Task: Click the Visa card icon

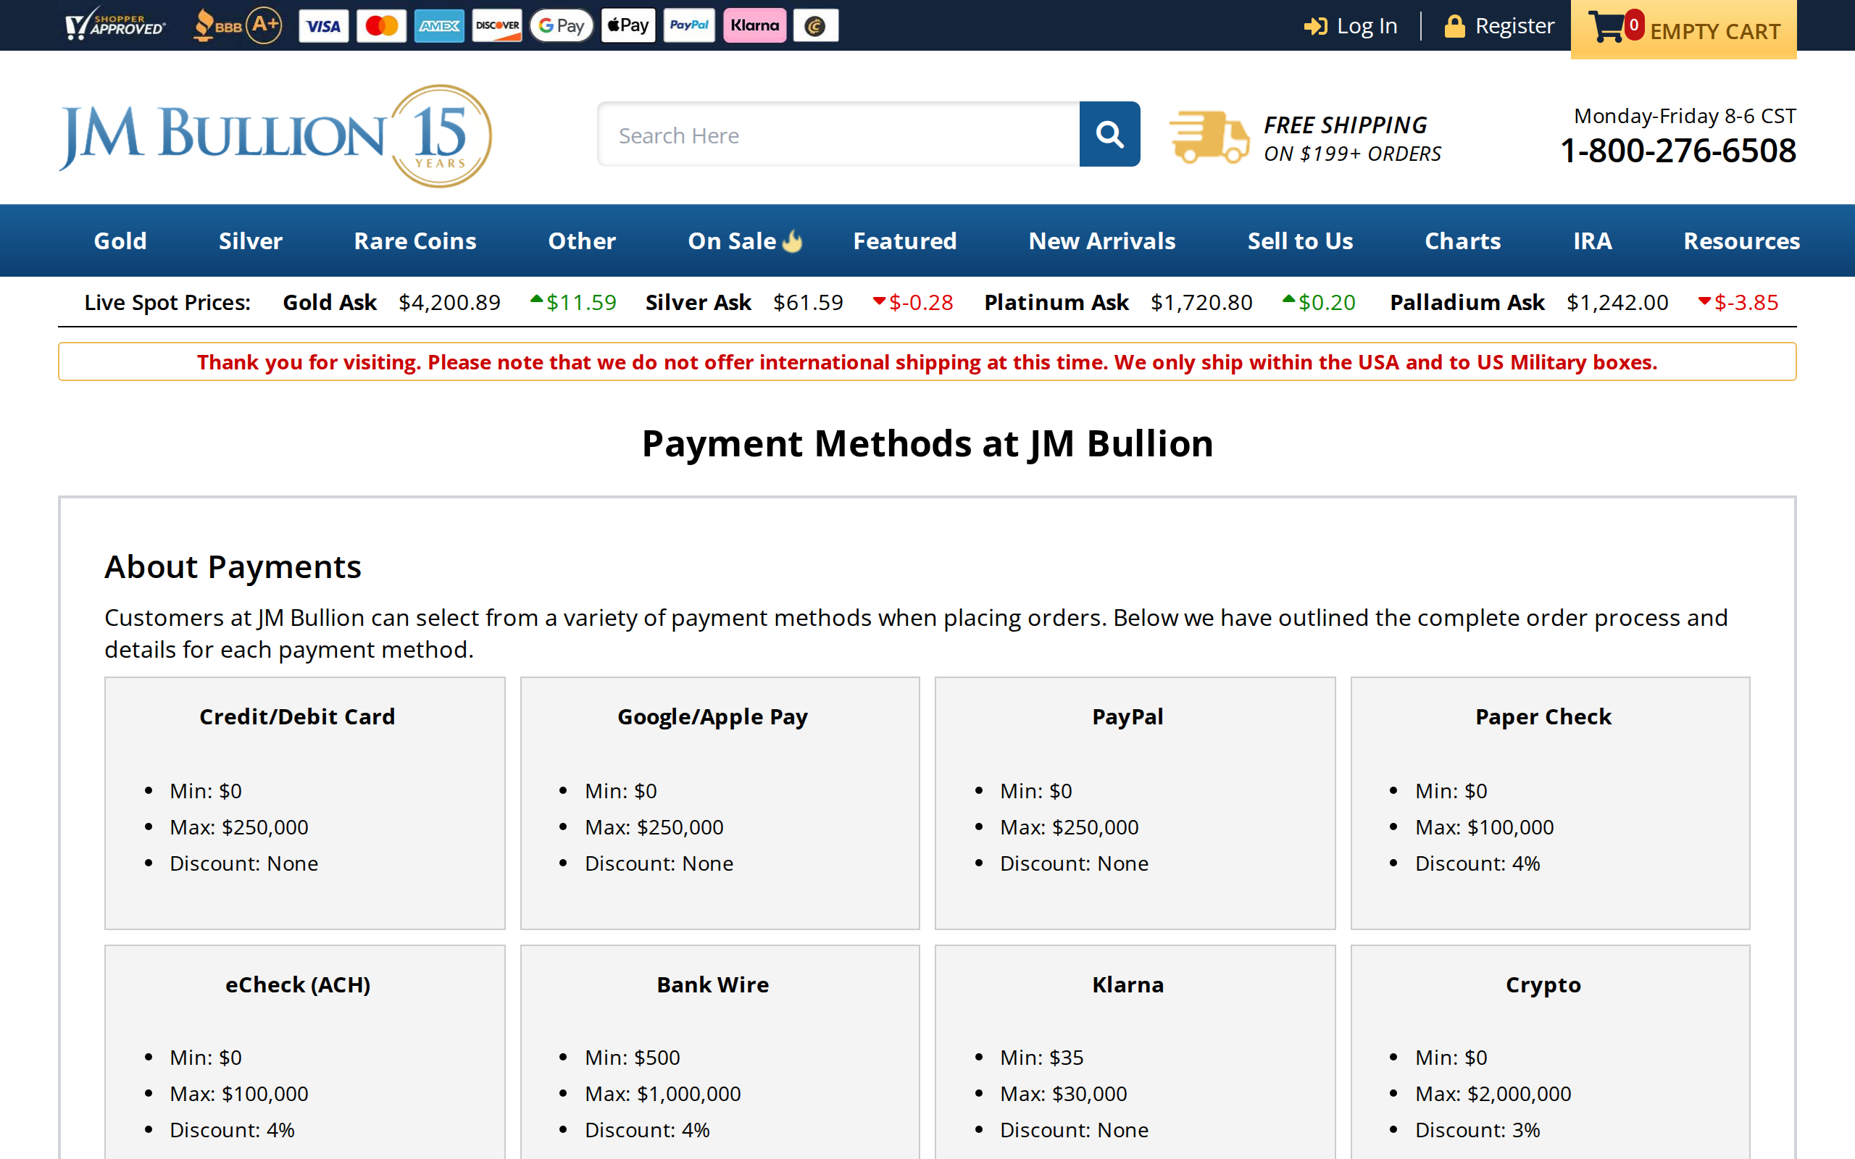Action: click(x=323, y=26)
